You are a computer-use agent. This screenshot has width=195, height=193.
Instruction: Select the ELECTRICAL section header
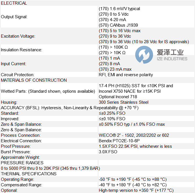(14, 3)
